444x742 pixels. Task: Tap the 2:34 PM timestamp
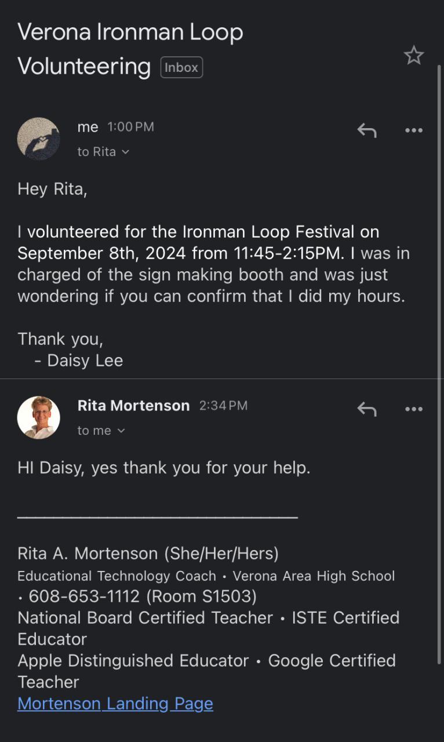coord(223,406)
